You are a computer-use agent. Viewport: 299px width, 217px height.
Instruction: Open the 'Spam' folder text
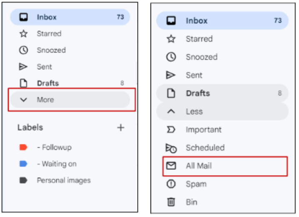click(x=196, y=184)
